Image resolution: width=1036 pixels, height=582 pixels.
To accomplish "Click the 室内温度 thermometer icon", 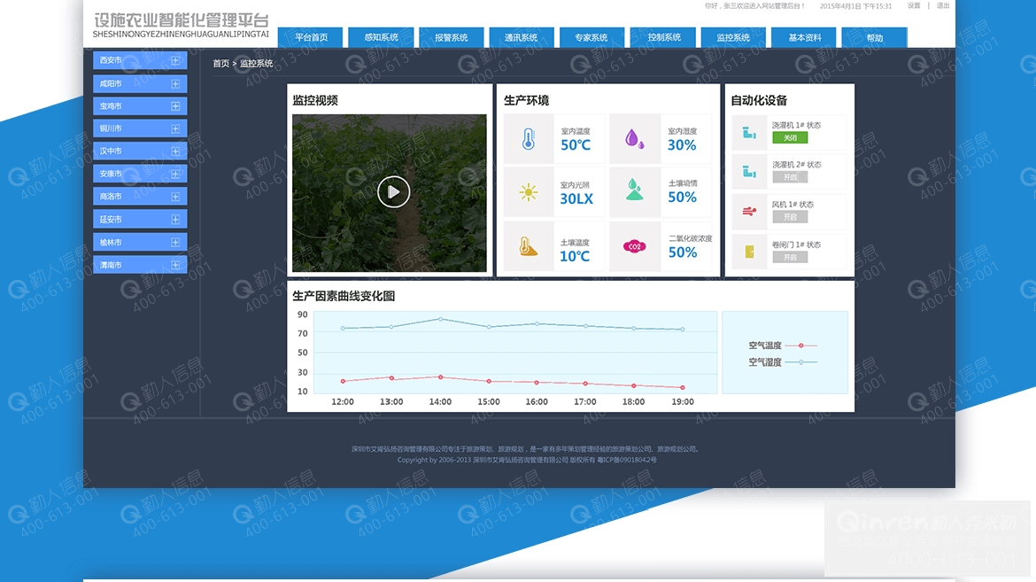I will 529,139.
